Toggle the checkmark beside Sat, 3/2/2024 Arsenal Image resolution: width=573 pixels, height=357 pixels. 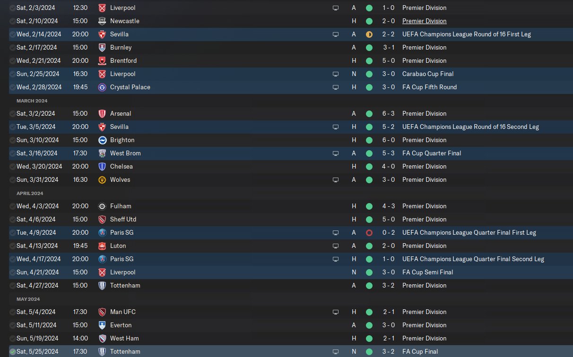[x=12, y=114]
